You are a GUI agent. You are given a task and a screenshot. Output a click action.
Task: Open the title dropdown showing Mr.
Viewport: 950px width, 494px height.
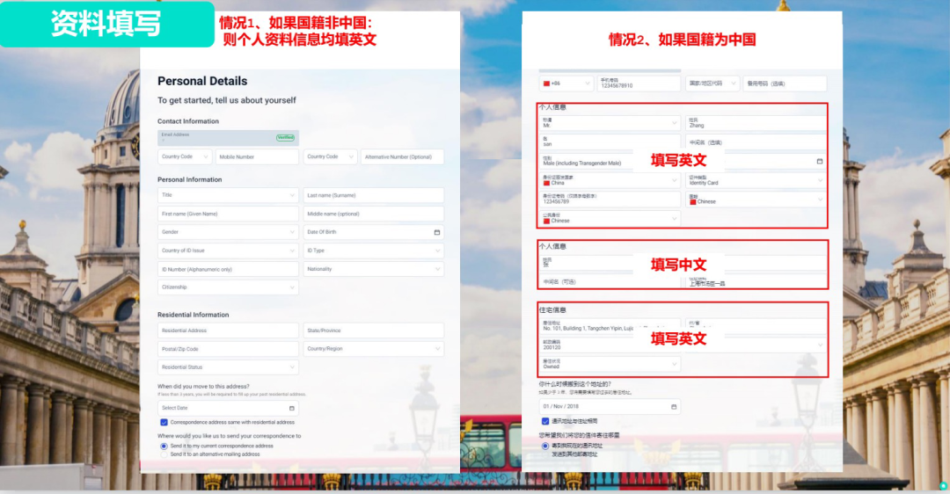pos(610,123)
